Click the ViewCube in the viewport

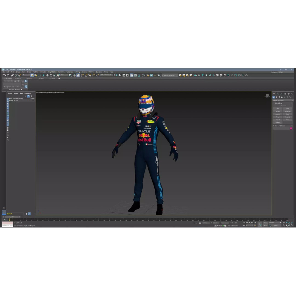click(x=267, y=96)
